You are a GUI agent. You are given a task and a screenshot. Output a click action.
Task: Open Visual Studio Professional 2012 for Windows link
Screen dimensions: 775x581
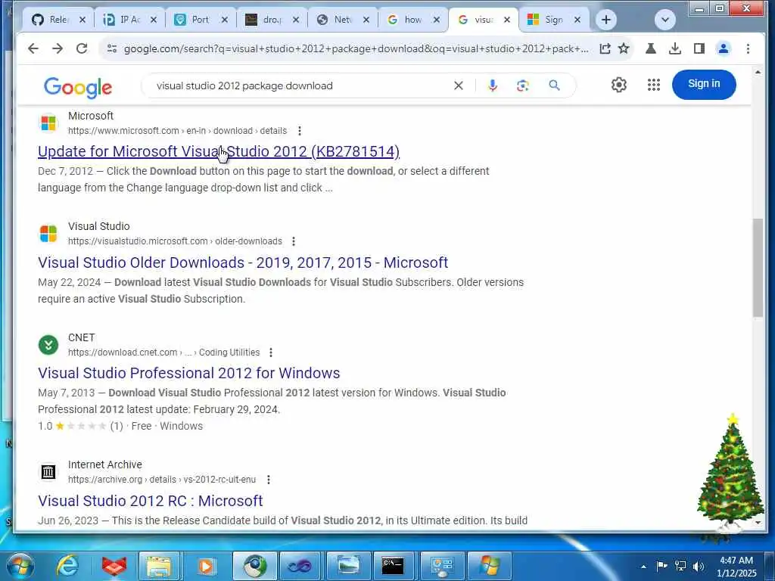[x=188, y=373]
